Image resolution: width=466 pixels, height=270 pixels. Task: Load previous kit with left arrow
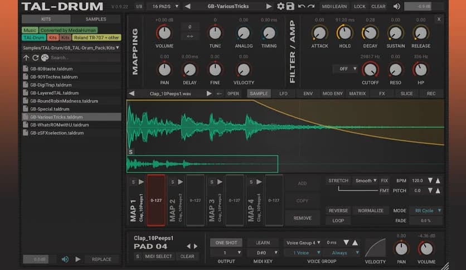coord(187,6)
